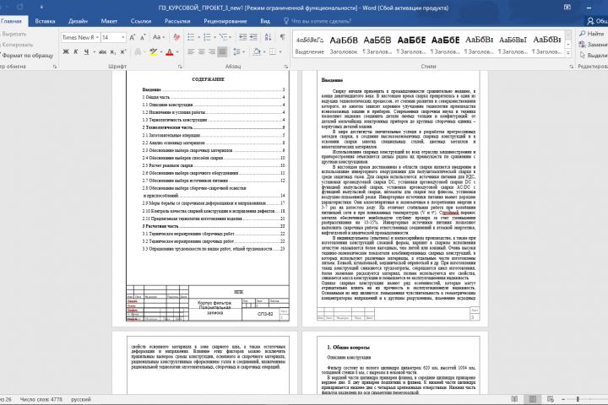Apply the Выделение style
Screen dimensions: 608x405
coord(309,45)
